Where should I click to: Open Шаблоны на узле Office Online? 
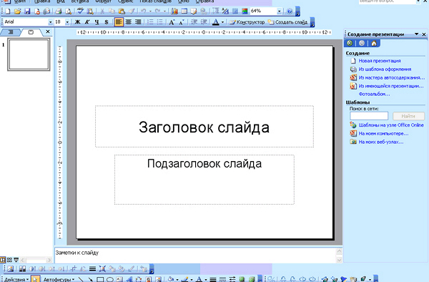click(391, 125)
